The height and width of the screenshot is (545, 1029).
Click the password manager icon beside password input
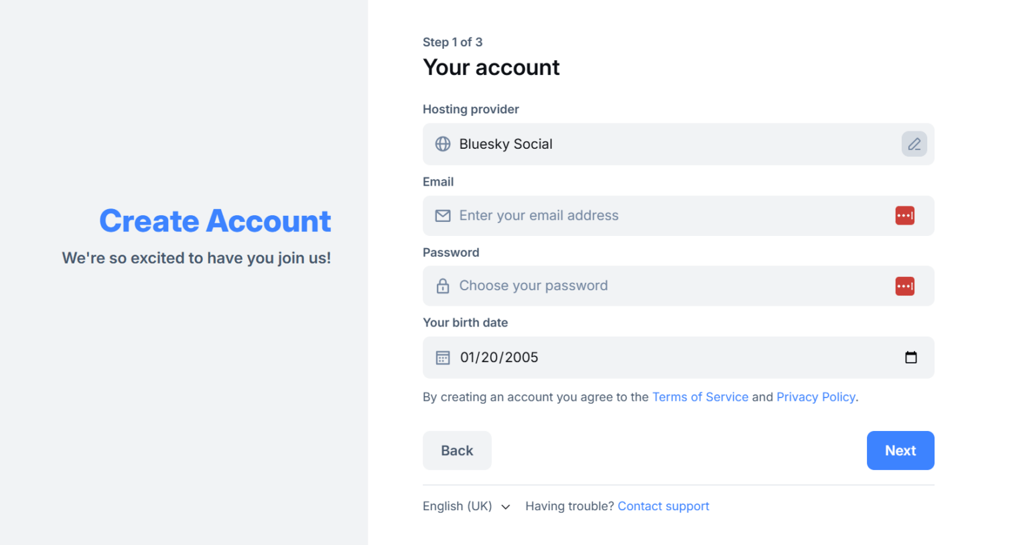pyautogui.click(x=904, y=286)
